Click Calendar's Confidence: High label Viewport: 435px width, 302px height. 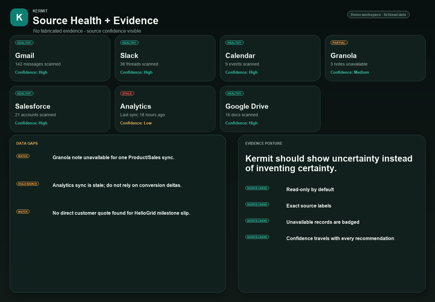pos(241,72)
